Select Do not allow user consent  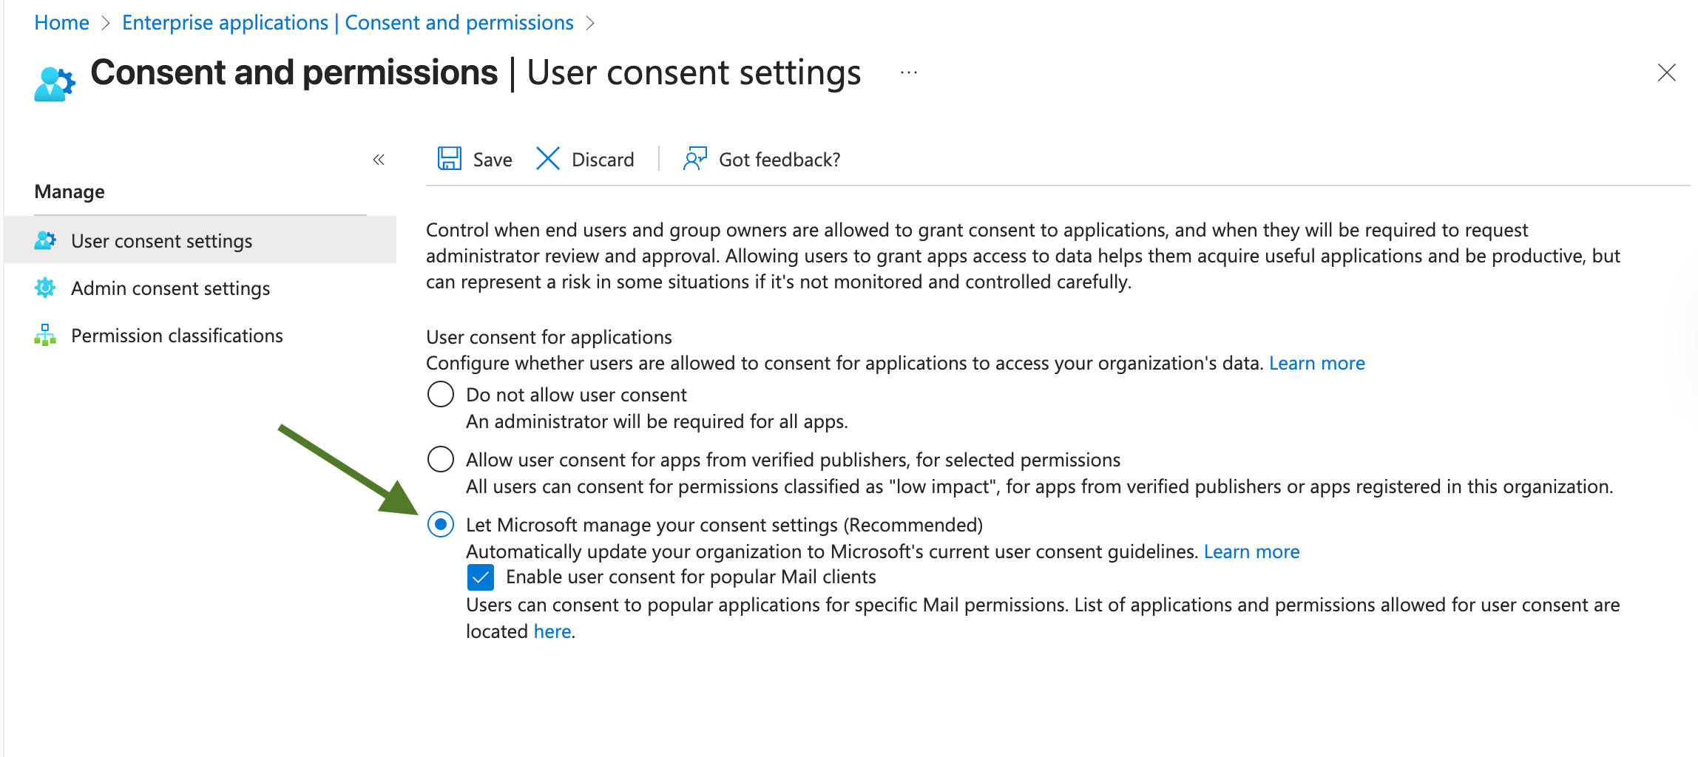click(441, 394)
